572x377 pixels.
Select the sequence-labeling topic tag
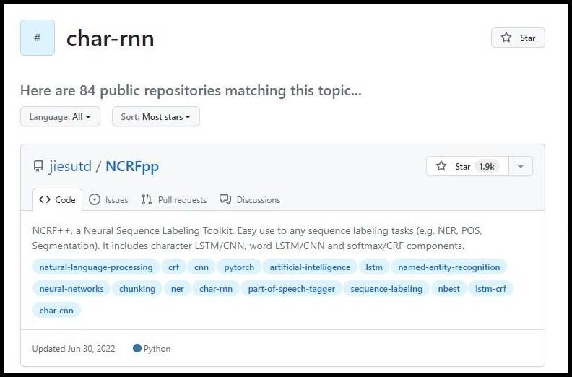click(x=386, y=289)
